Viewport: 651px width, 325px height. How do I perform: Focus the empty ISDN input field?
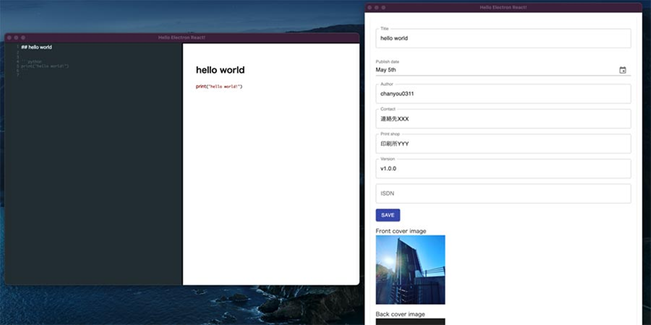(x=503, y=194)
